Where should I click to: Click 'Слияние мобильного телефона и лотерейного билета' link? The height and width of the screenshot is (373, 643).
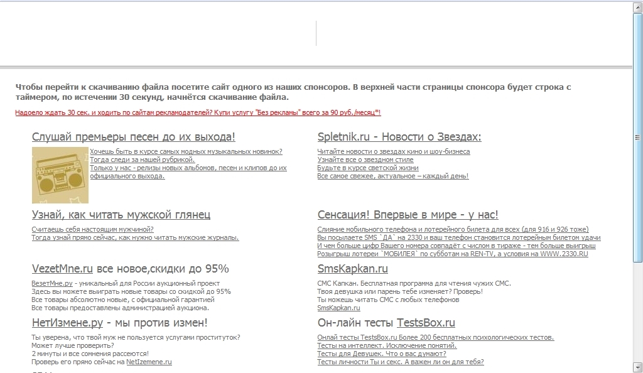click(x=453, y=229)
